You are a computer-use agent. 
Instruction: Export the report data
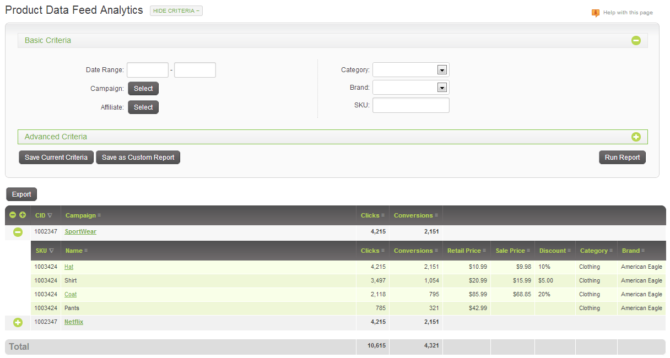click(x=21, y=194)
